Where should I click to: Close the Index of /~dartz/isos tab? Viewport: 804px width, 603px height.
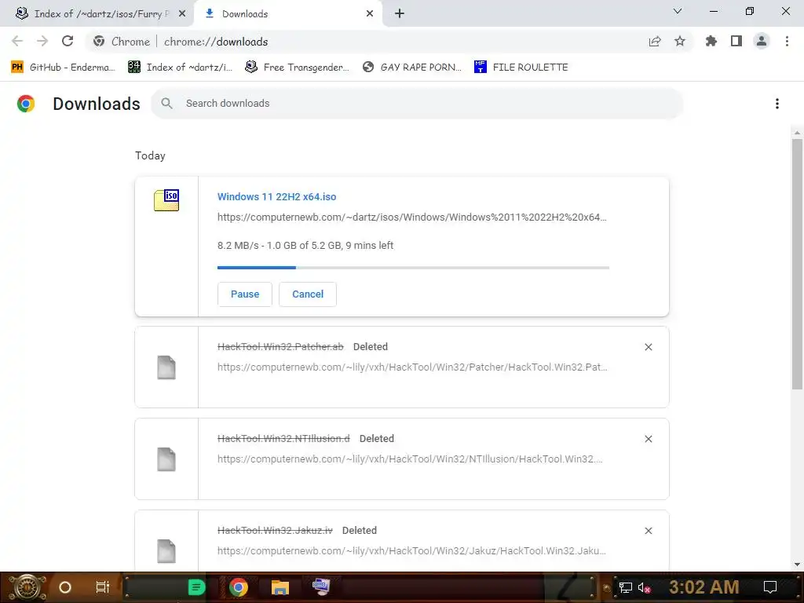[x=182, y=14]
